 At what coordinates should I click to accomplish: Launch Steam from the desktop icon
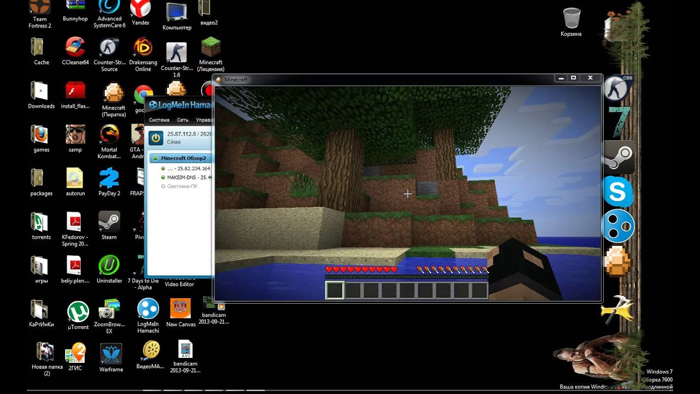pyautogui.click(x=109, y=227)
